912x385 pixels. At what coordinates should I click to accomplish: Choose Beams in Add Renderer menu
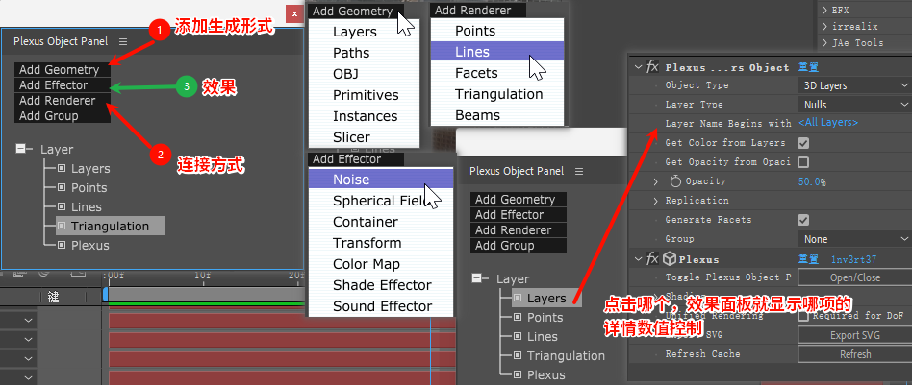tap(497, 115)
